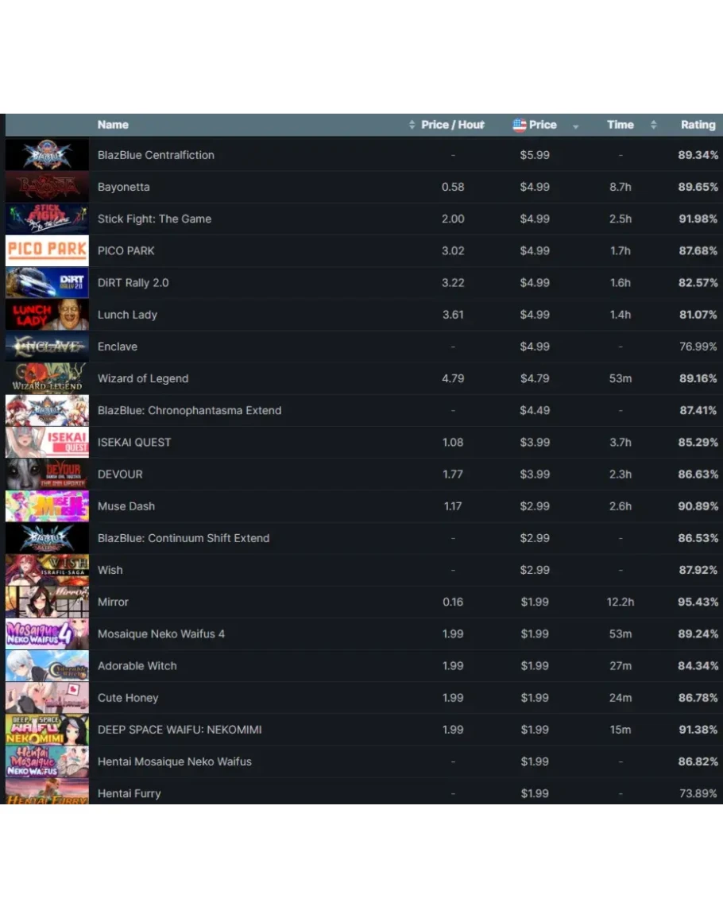This screenshot has height=918, width=723.
Task: Select the Enclave game row name
Action: click(118, 347)
